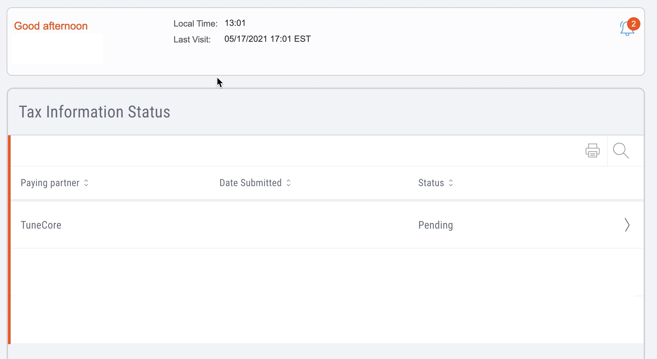Select the TuneCore paying partner entry
Screen dimensions: 657x359
click(x=41, y=225)
